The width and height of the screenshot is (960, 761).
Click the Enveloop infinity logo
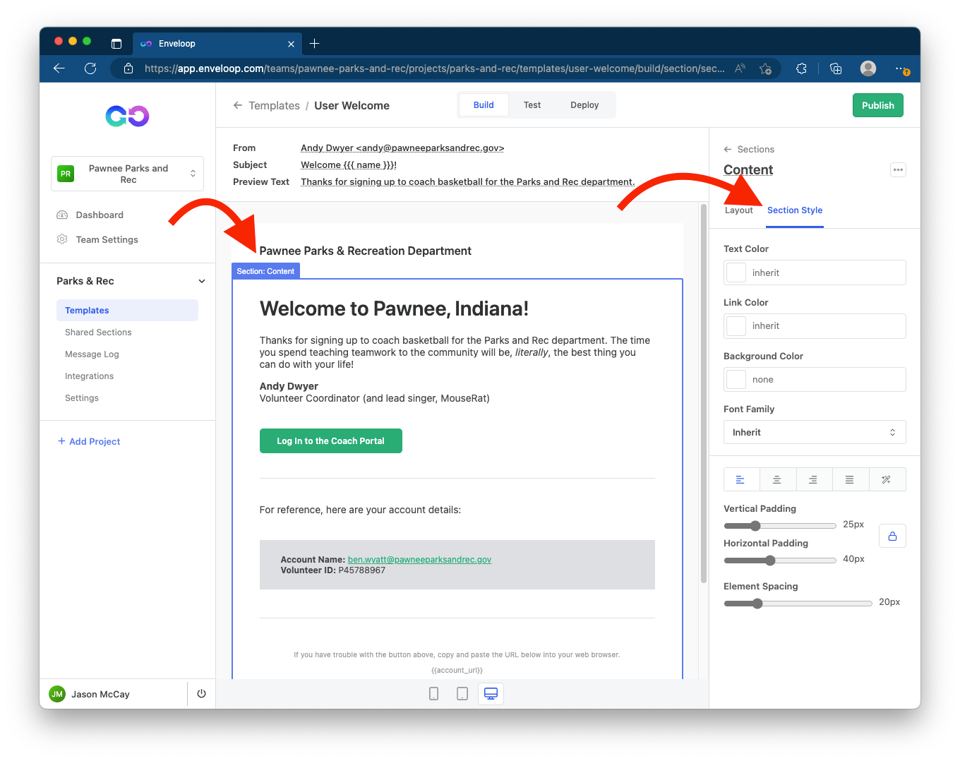(x=128, y=116)
